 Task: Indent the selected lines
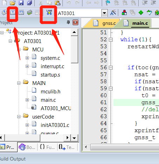tap(145, 3)
